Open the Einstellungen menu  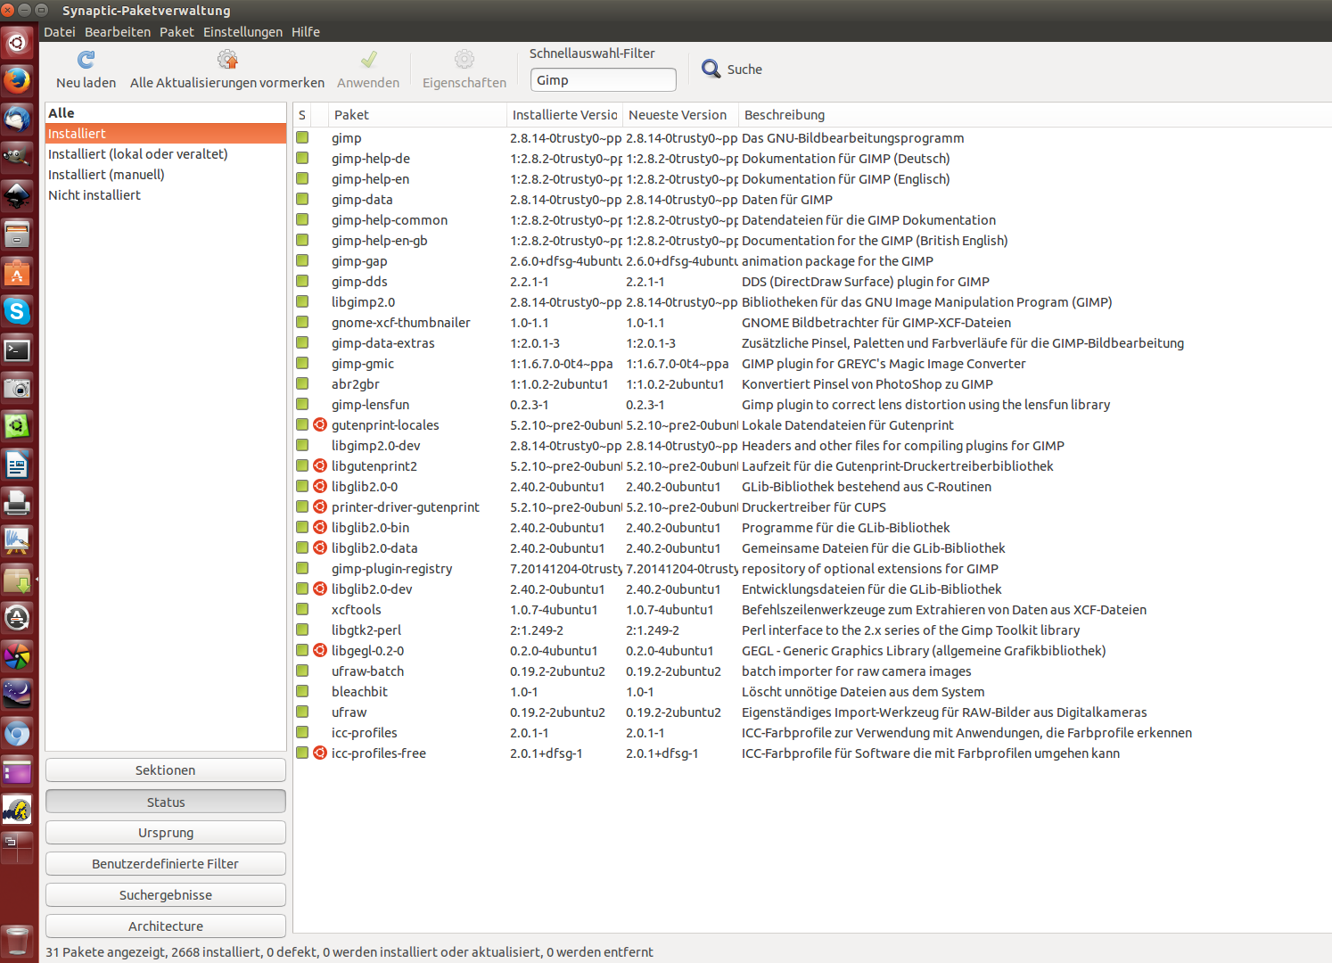[243, 32]
